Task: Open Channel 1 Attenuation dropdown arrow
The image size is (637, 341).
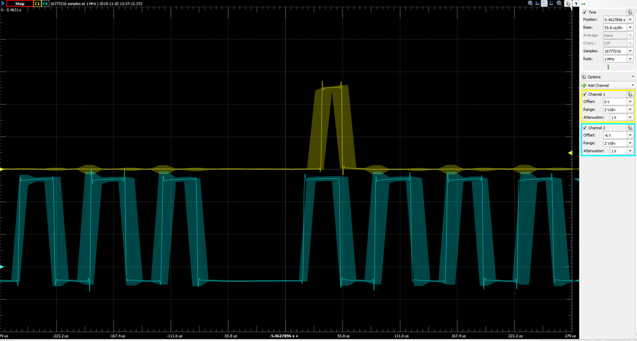Action: click(x=630, y=117)
